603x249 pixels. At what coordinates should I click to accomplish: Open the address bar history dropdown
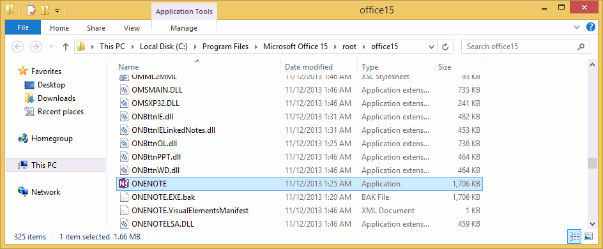tap(432, 47)
